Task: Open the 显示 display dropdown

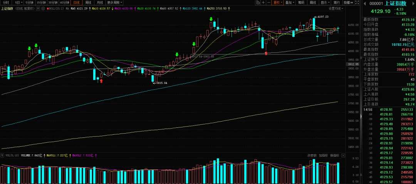Action: click(325, 3)
